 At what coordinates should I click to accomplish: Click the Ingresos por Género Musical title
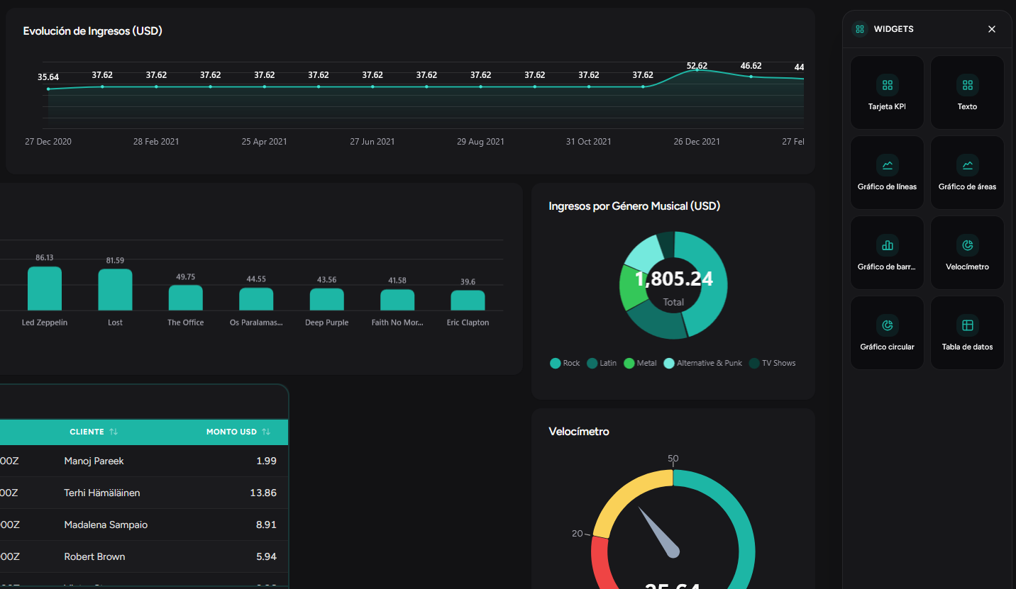[x=634, y=206]
